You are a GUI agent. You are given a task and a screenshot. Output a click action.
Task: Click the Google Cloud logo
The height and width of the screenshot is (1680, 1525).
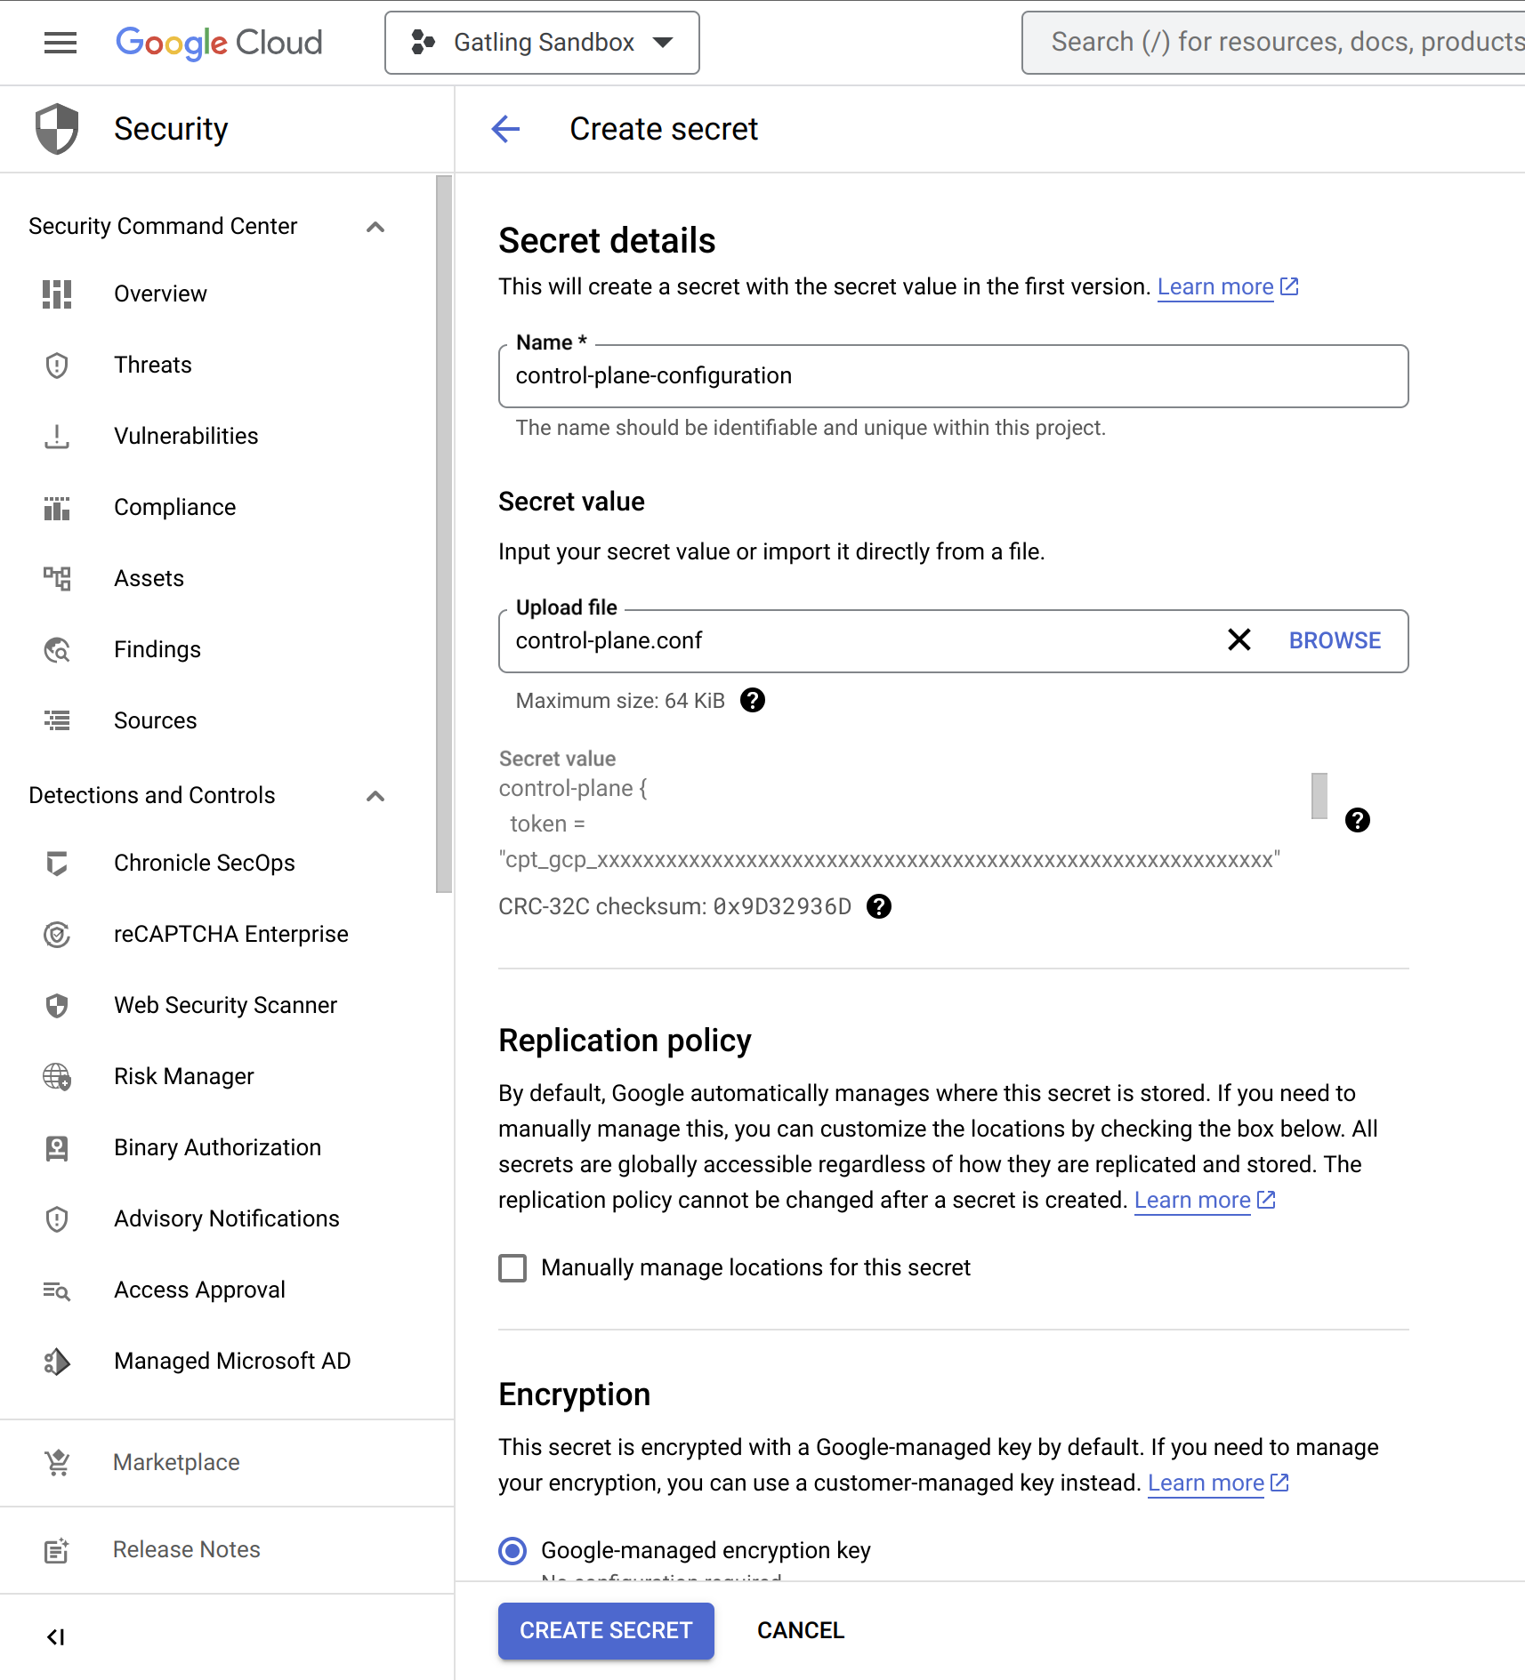(219, 43)
